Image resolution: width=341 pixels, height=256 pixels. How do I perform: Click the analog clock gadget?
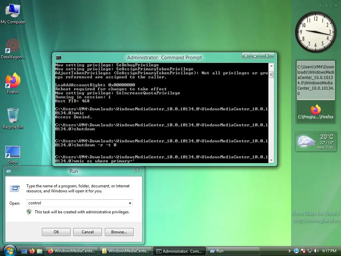tap(315, 32)
